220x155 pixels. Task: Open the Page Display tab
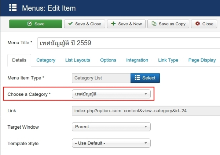tap(202, 60)
